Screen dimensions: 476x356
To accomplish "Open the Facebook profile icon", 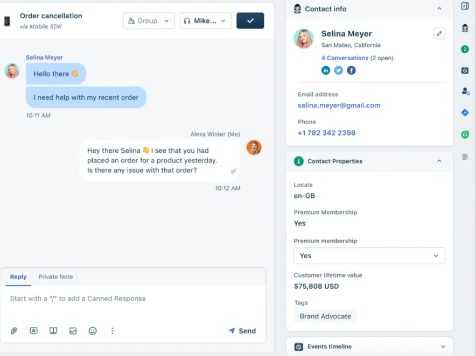I will pos(351,70).
